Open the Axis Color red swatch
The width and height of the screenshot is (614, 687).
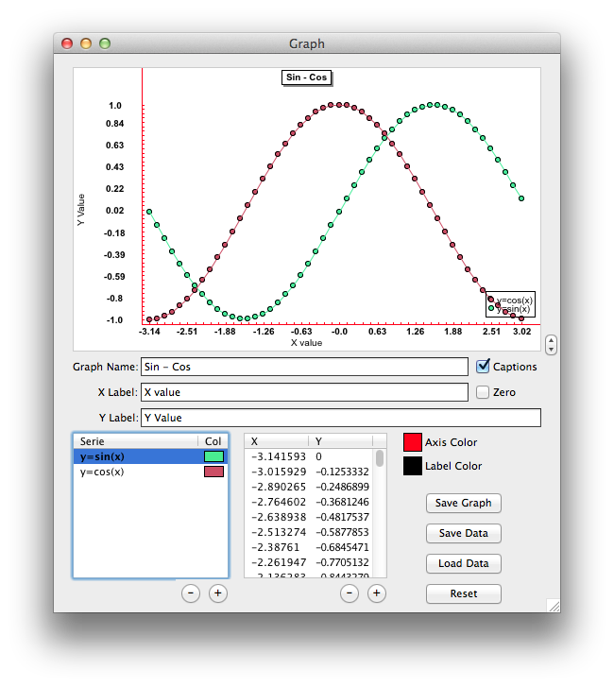point(413,442)
